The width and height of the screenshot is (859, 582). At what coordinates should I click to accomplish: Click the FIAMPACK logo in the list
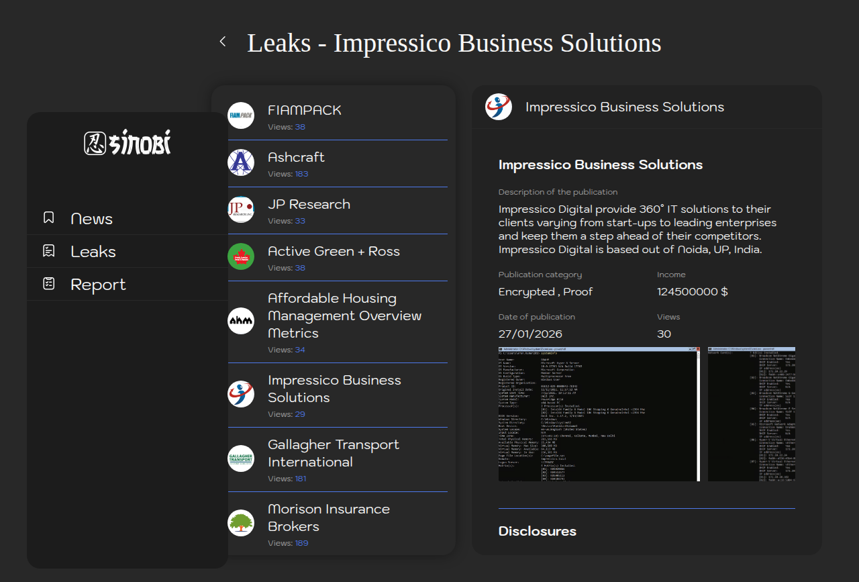pos(241,115)
